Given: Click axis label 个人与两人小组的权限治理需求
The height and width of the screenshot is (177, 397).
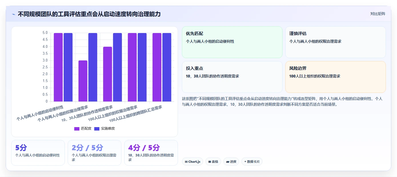Looking at the screenshot, I should coord(63,114).
